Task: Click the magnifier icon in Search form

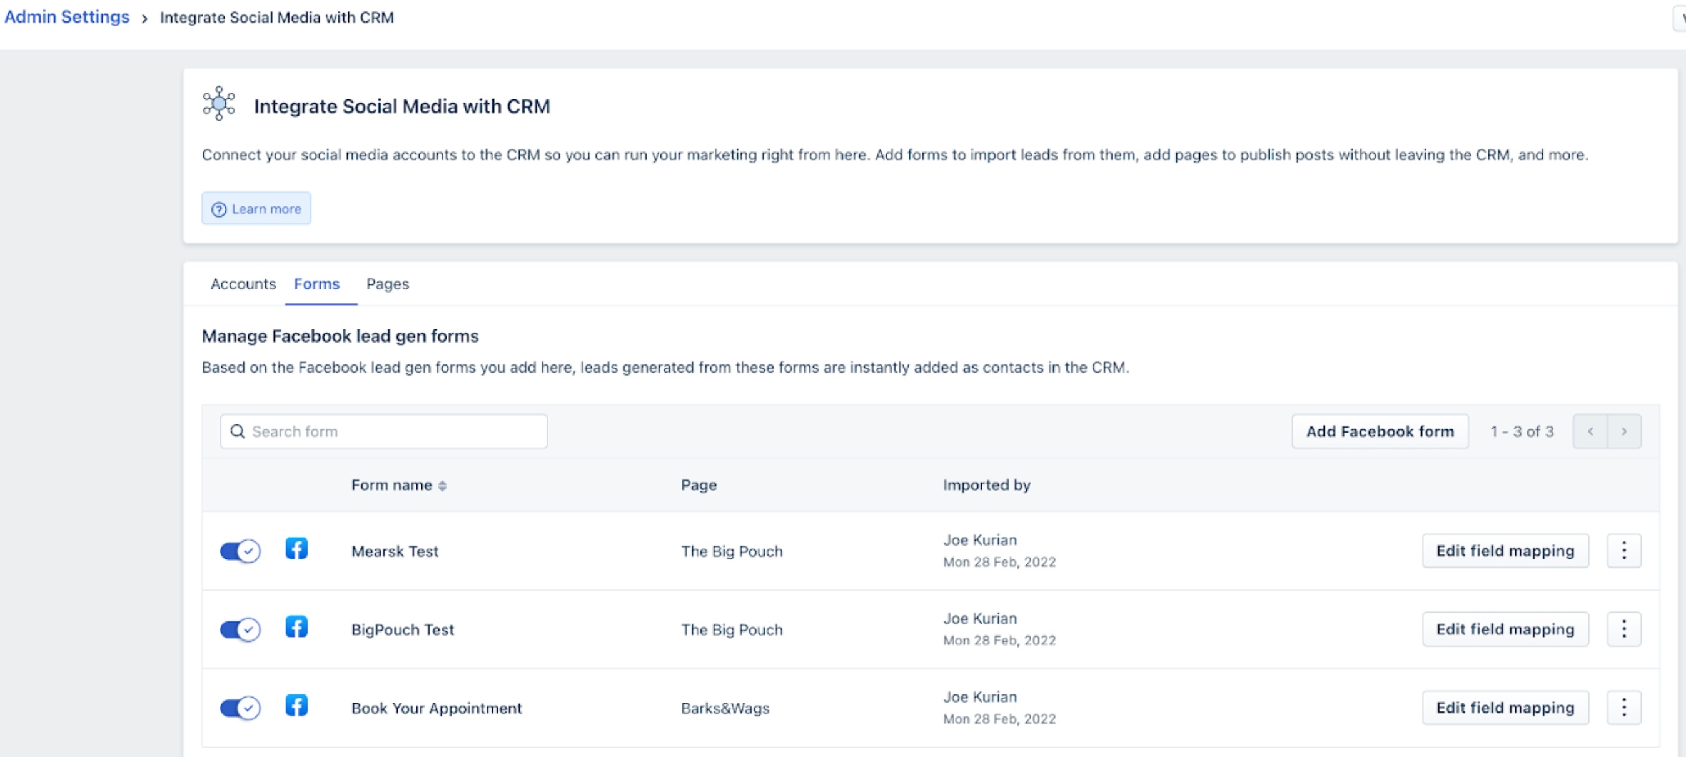Action: [x=238, y=431]
